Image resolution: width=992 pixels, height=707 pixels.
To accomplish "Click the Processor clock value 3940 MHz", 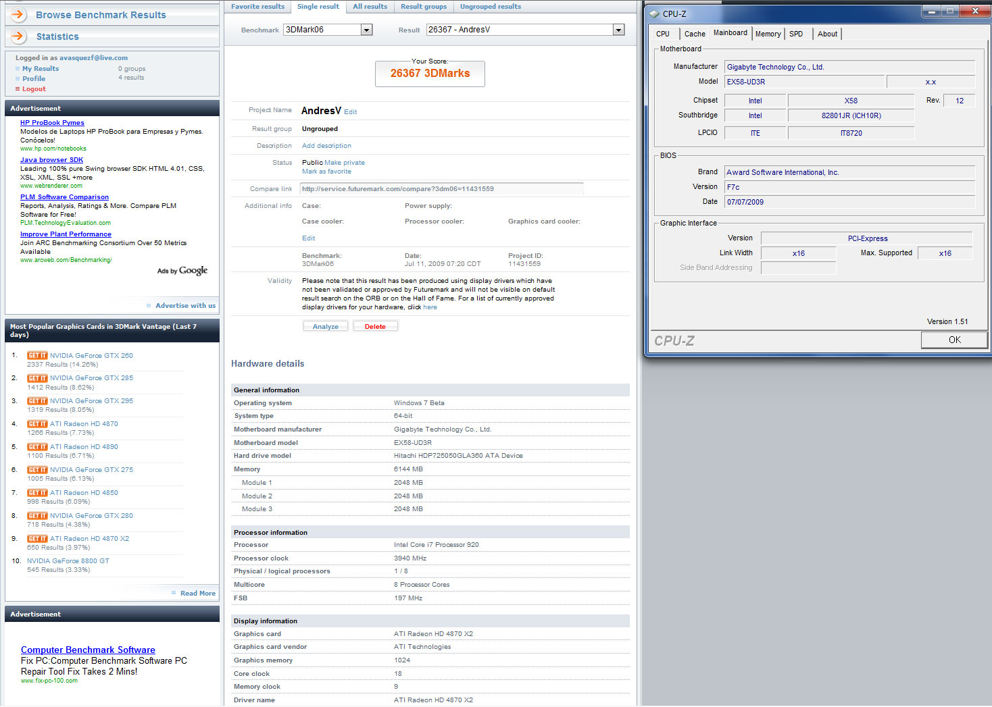I will tap(410, 558).
